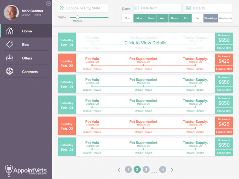Focus the Zipcode or City, State field
Viewport: 239px width, 179px height.
point(83,8)
